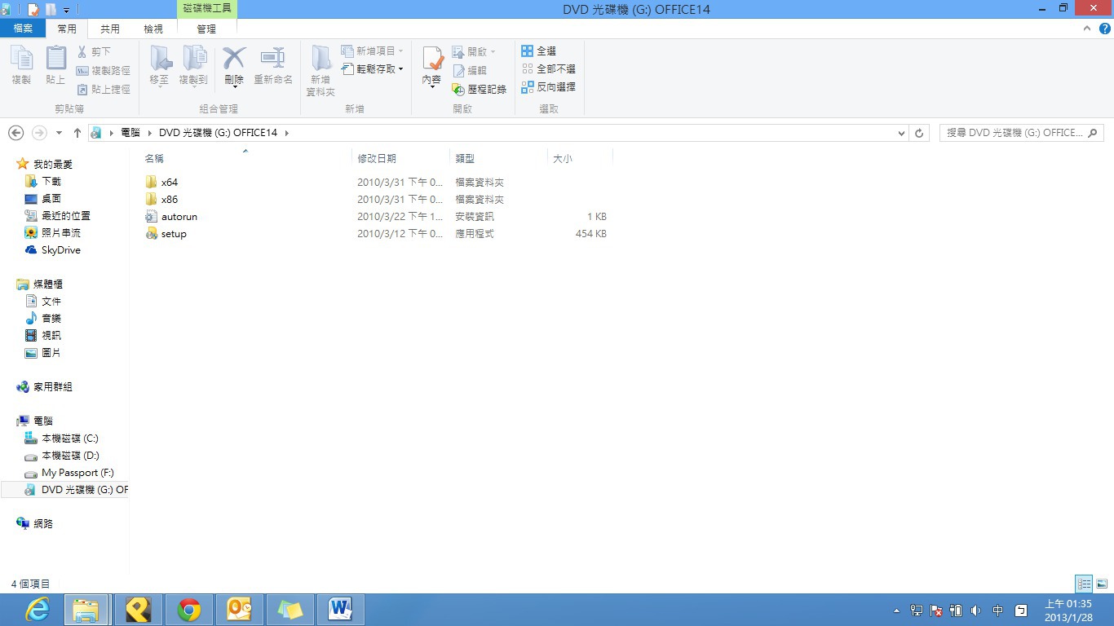Open Network (網路) in sidebar

click(34, 524)
